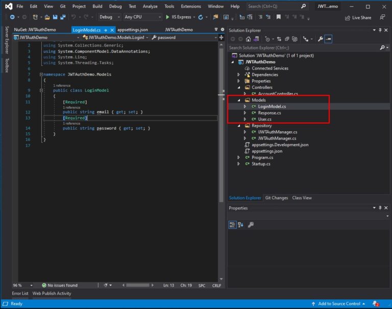Close the LoginModel.cs tab

point(112,30)
